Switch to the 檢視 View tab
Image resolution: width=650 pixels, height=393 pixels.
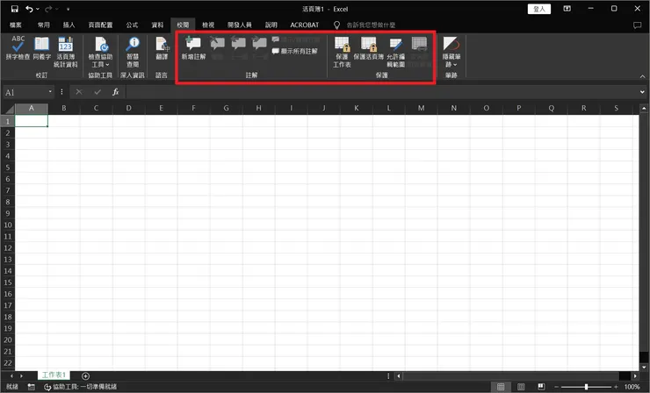pos(208,25)
